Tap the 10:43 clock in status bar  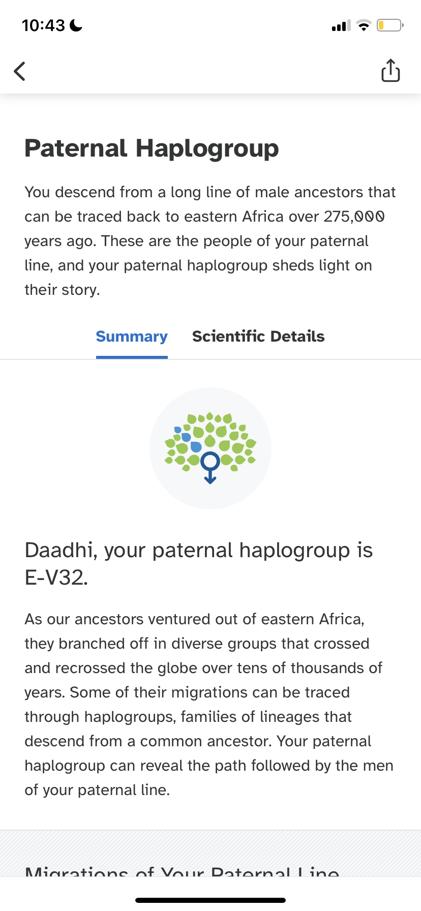click(x=43, y=25)
